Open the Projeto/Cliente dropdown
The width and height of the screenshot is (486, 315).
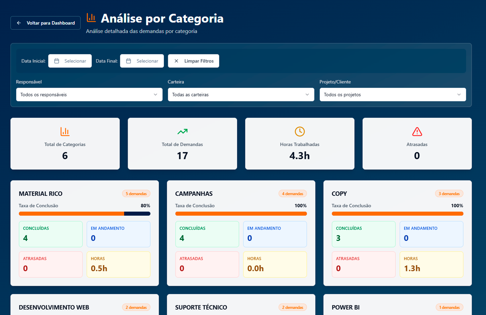pos(393,94)
